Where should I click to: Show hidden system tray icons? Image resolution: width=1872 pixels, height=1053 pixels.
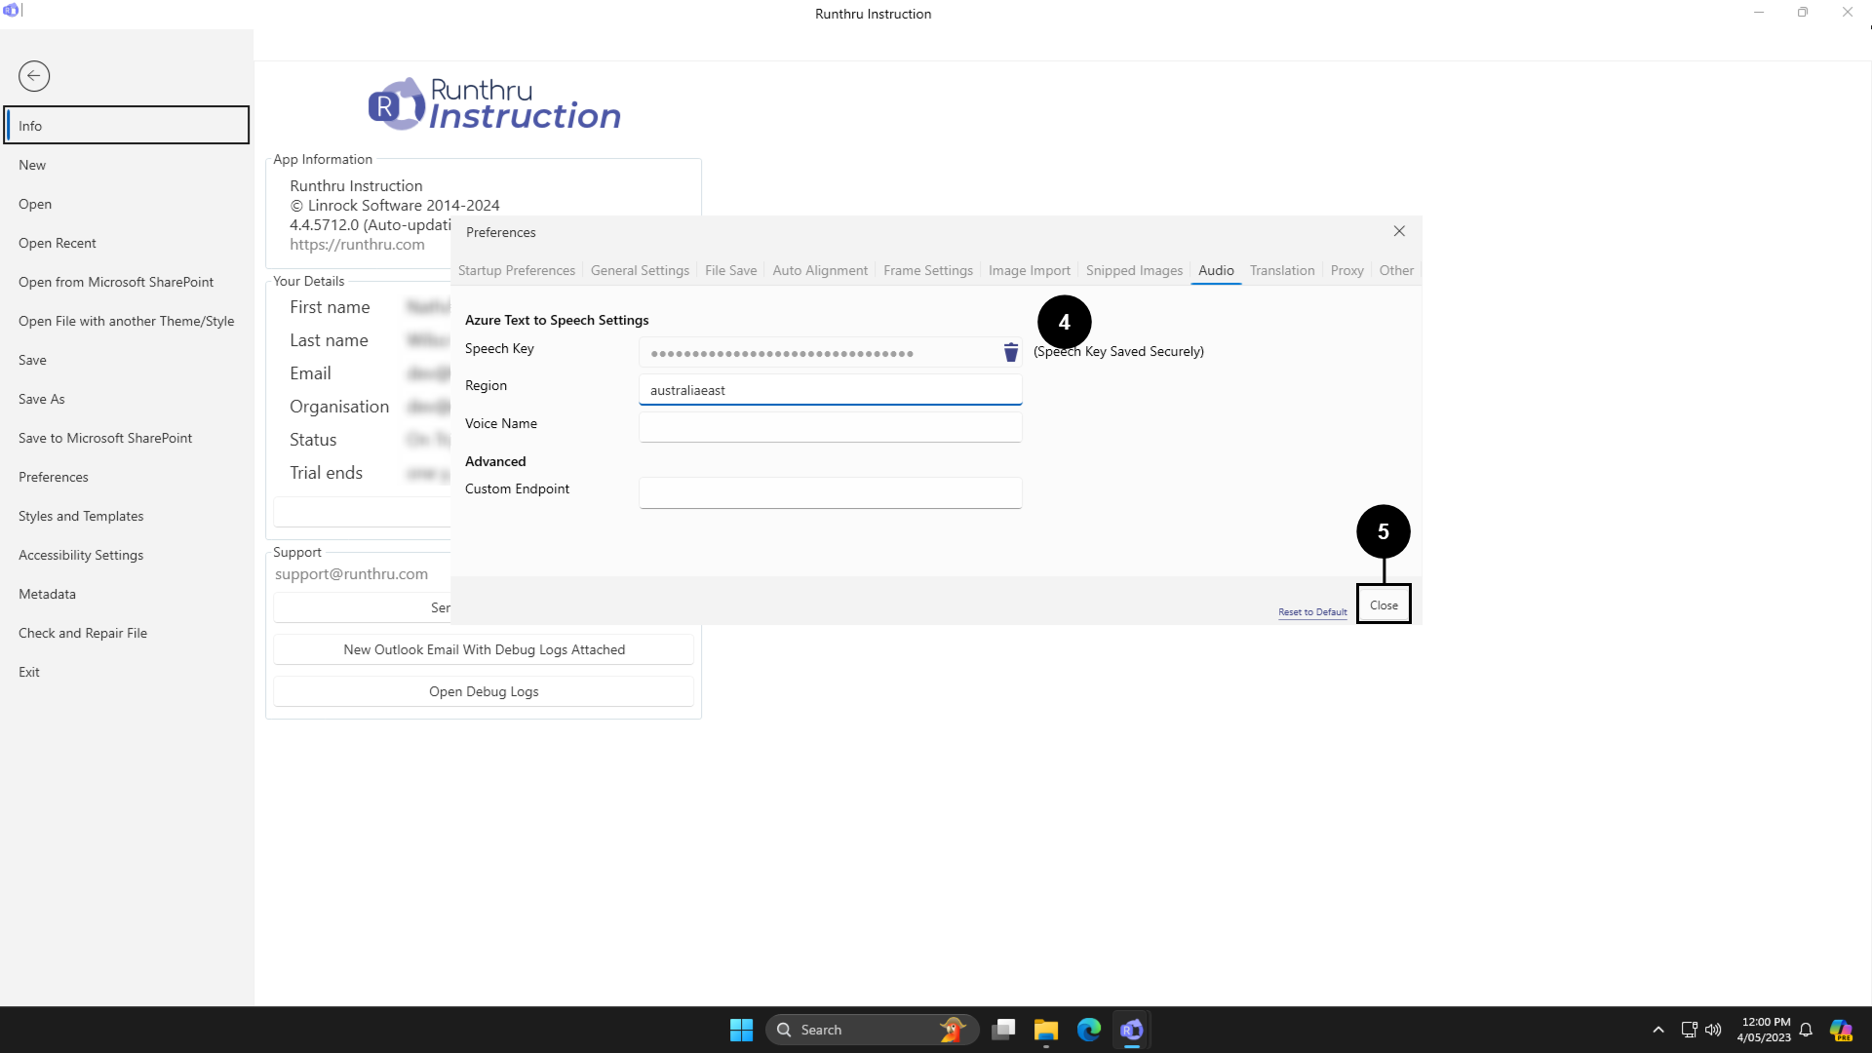click(1657, 1030)
